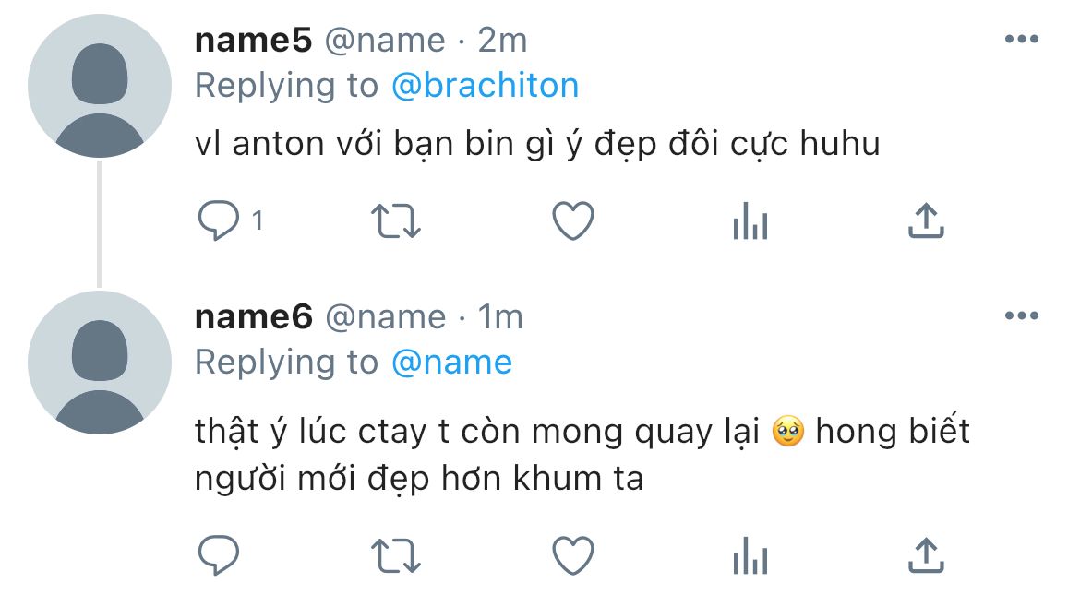Open the @brachiton profile link
This screenshot has height=595, width=1080.
485,86
